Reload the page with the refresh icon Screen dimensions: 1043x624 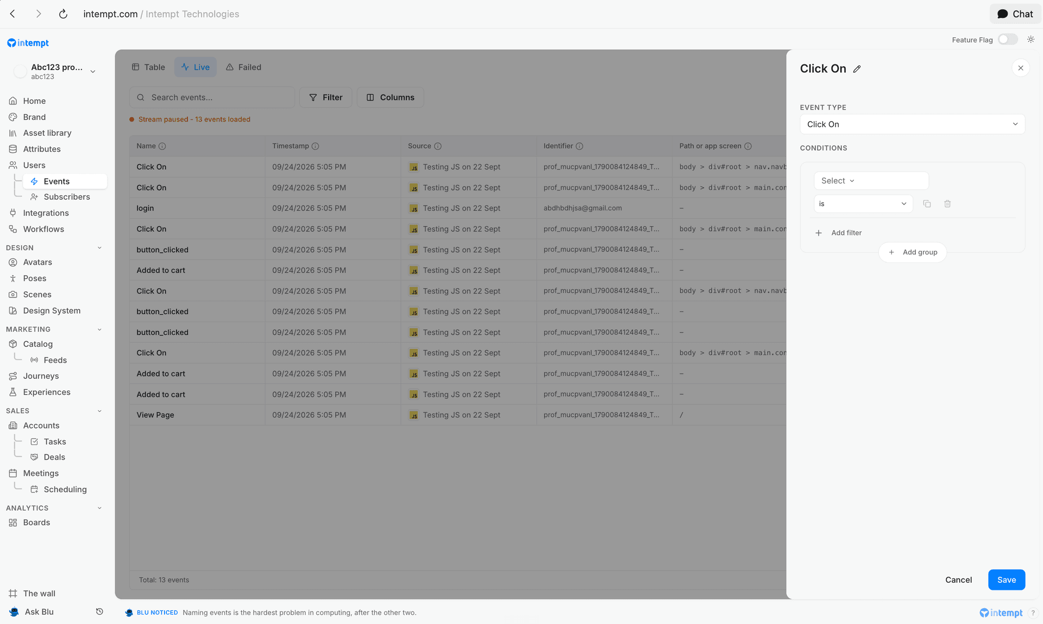(63, 14)
